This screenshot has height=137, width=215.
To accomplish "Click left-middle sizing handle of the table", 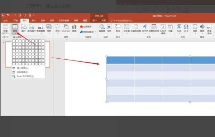I will [x=106, y=79].
